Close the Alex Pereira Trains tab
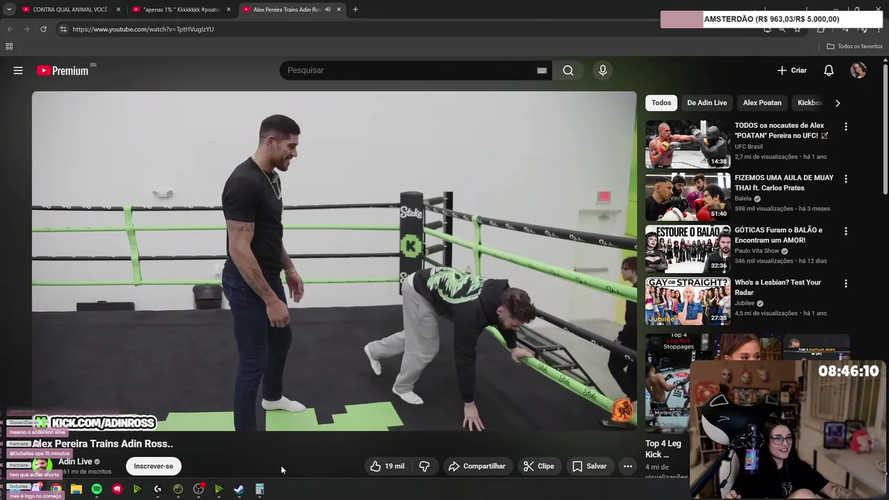Image resolution: width=889 pixels, height=500 pixels. 339,9
